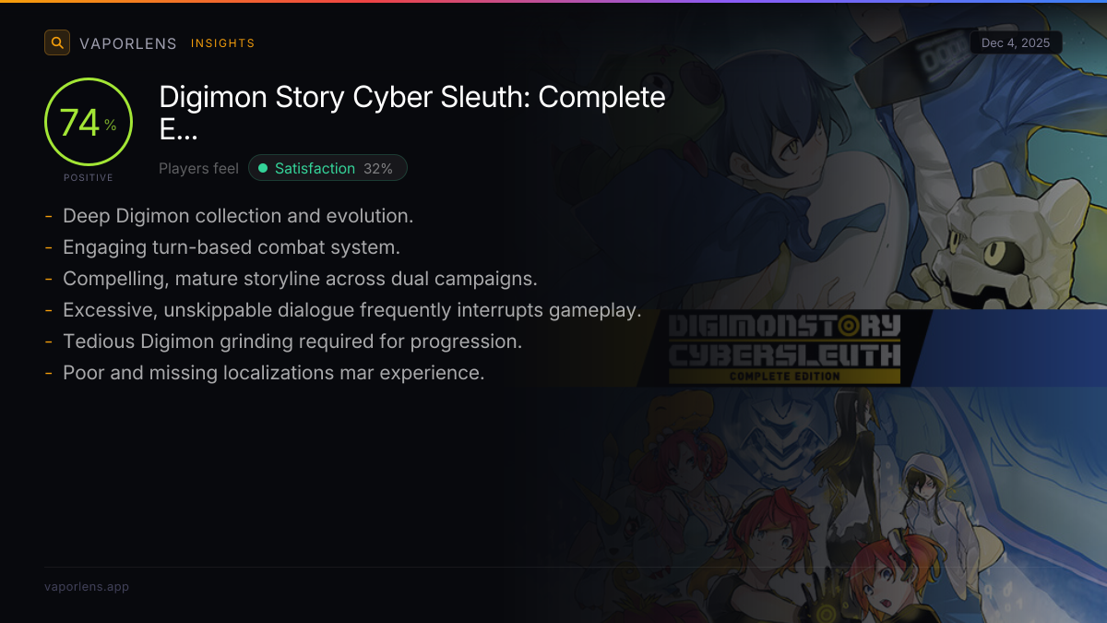Select "Poor and missing localizations" point
Image resolution: width=1107 pixels, height=623 pixels.
point(273,373)
